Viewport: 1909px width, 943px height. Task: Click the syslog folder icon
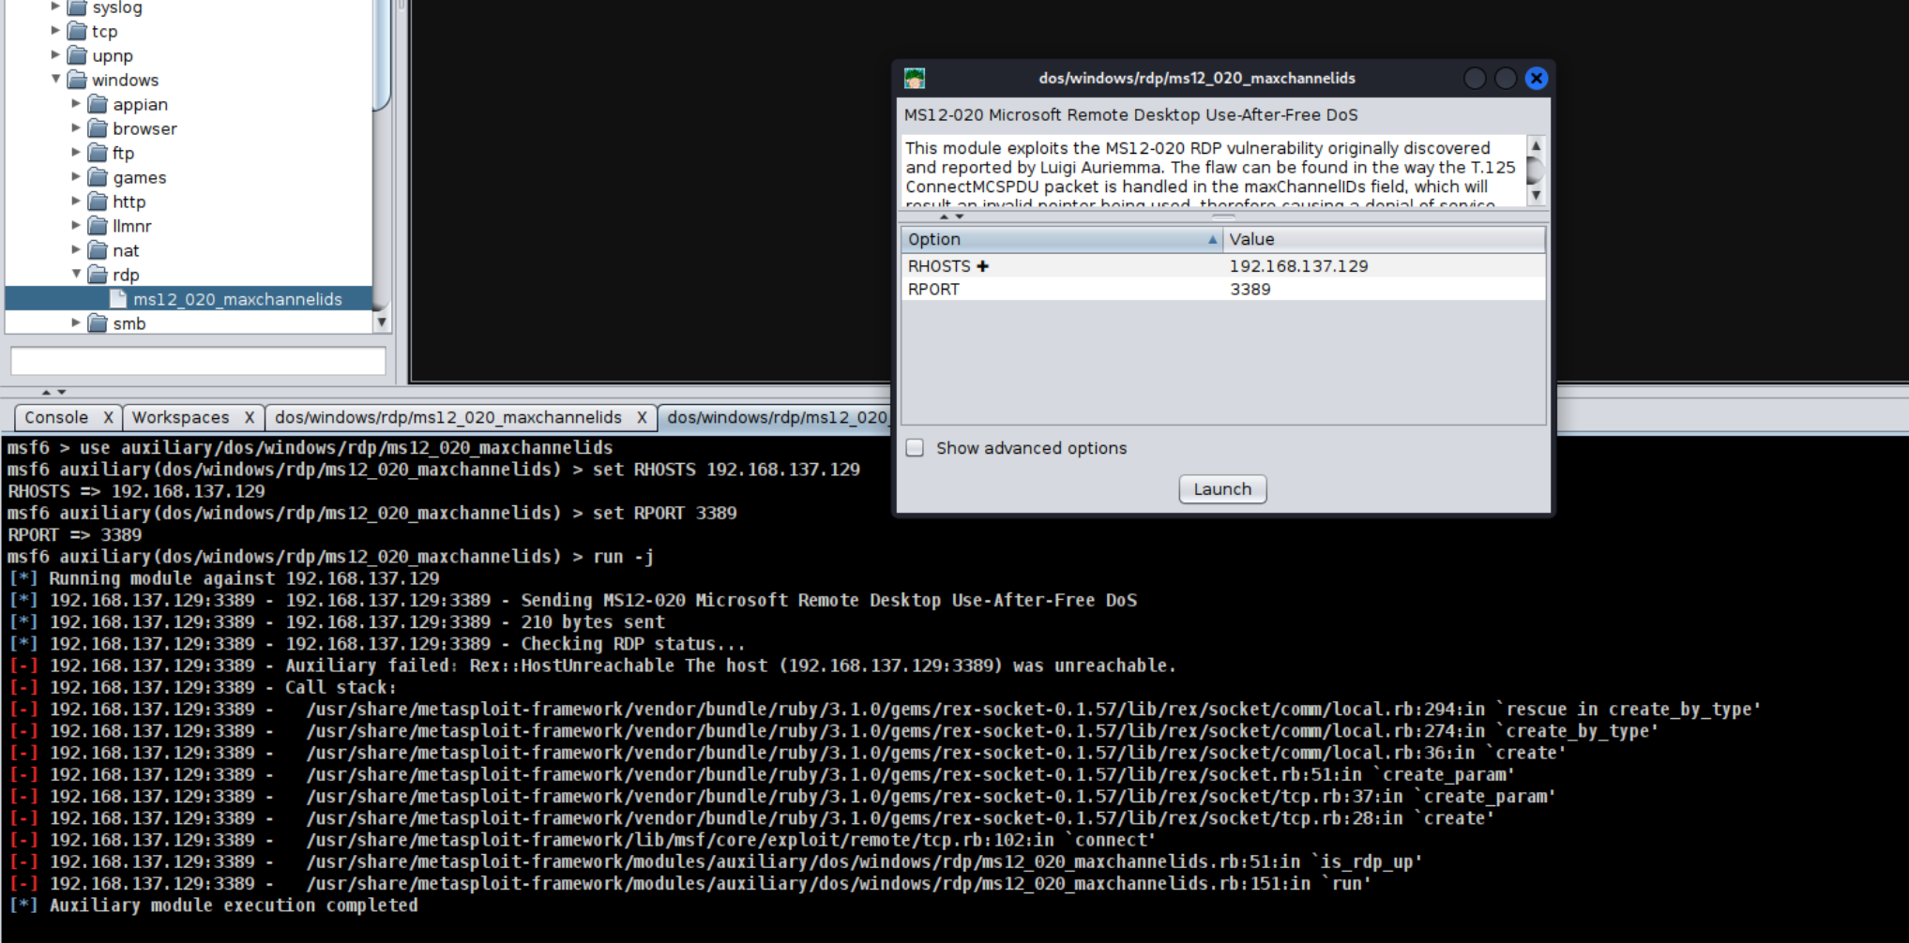coord(77,7)
